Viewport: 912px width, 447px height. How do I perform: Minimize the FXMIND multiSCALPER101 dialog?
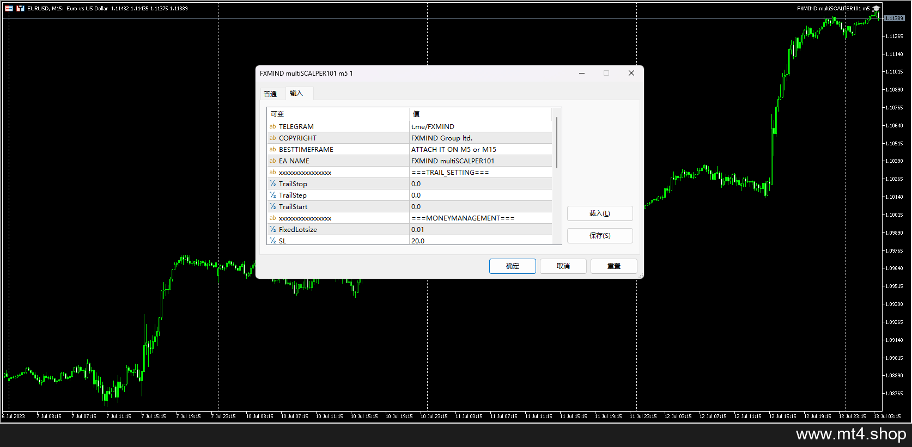(582, 73)
